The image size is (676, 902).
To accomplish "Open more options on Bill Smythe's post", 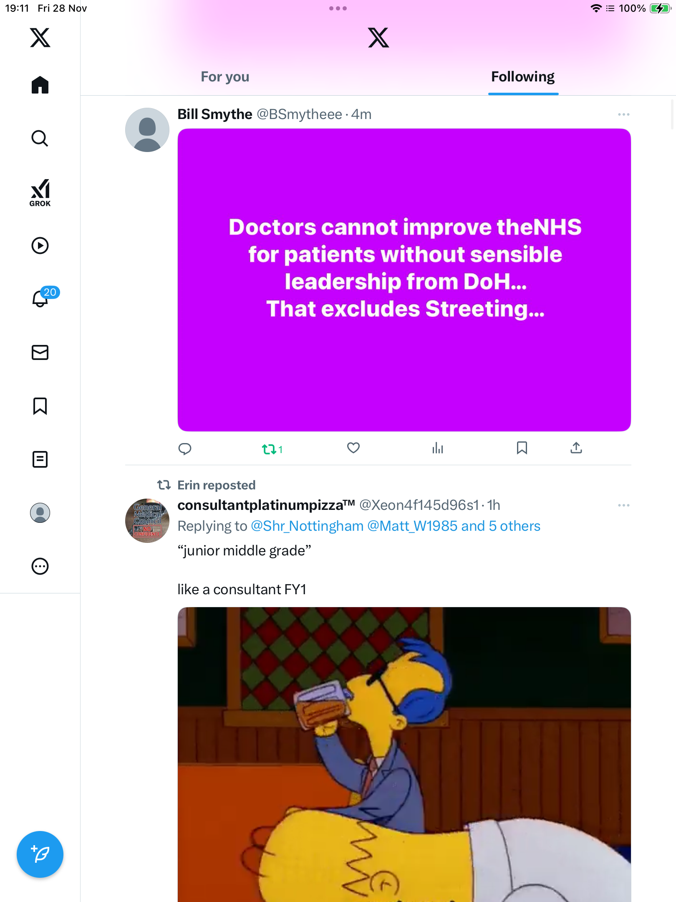I will pos(623,114).
